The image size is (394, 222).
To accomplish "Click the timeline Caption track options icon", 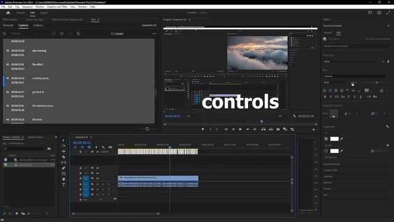I will tap(110, 147).
